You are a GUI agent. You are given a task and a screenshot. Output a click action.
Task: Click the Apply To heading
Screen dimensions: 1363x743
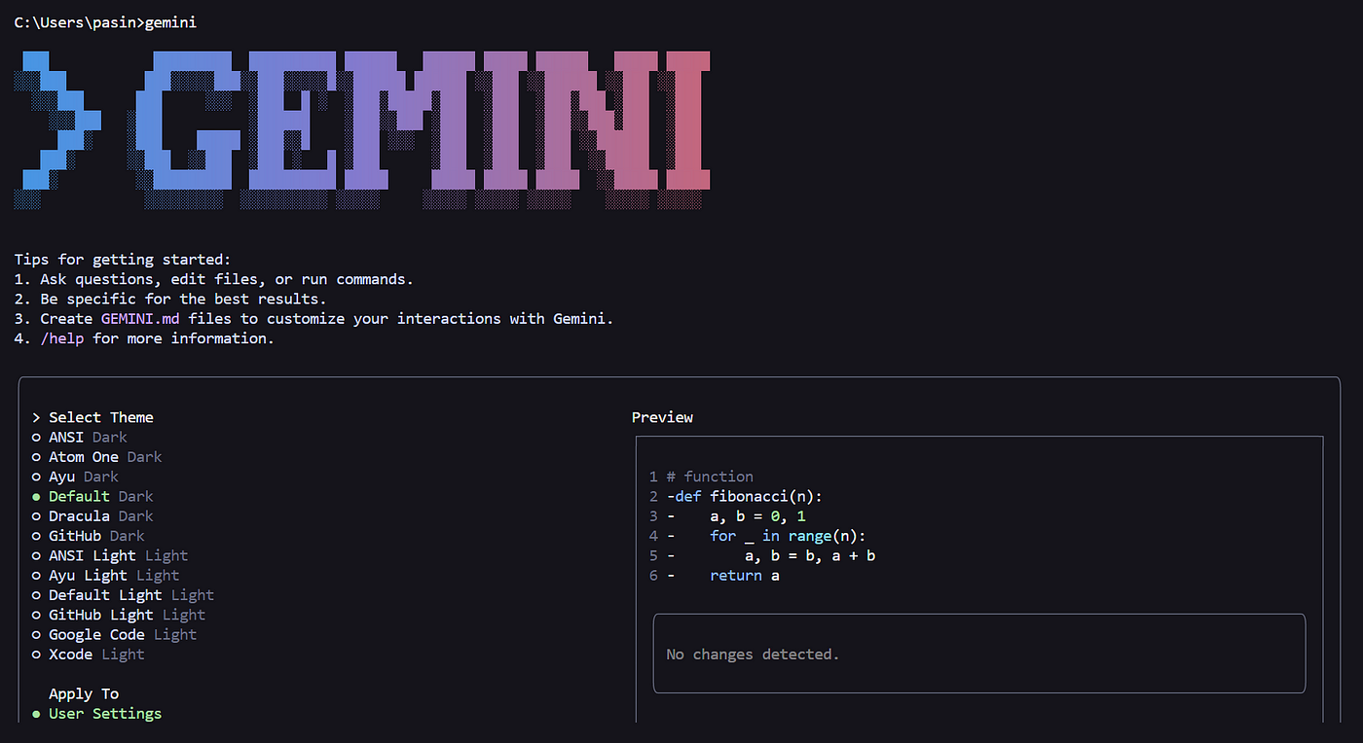pyautogui.click(x=84, y=693)
